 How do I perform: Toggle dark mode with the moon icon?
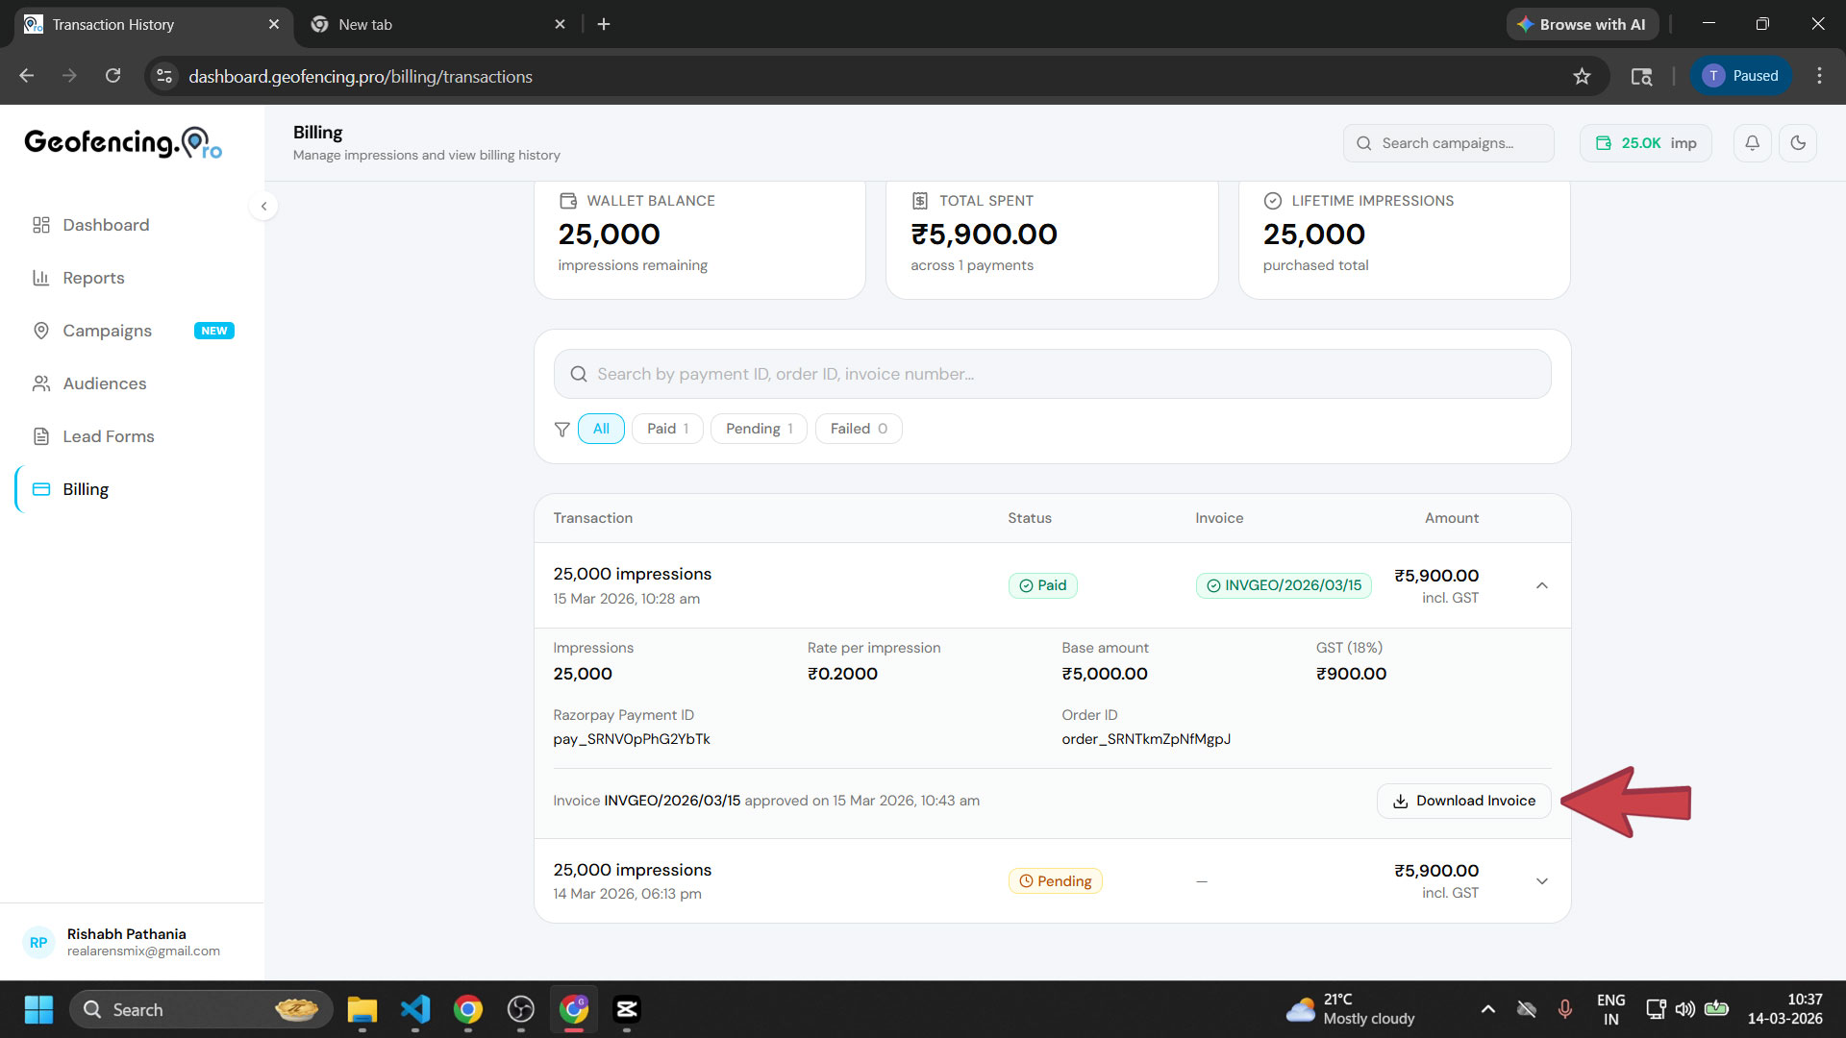click(x=1799, y=142)
